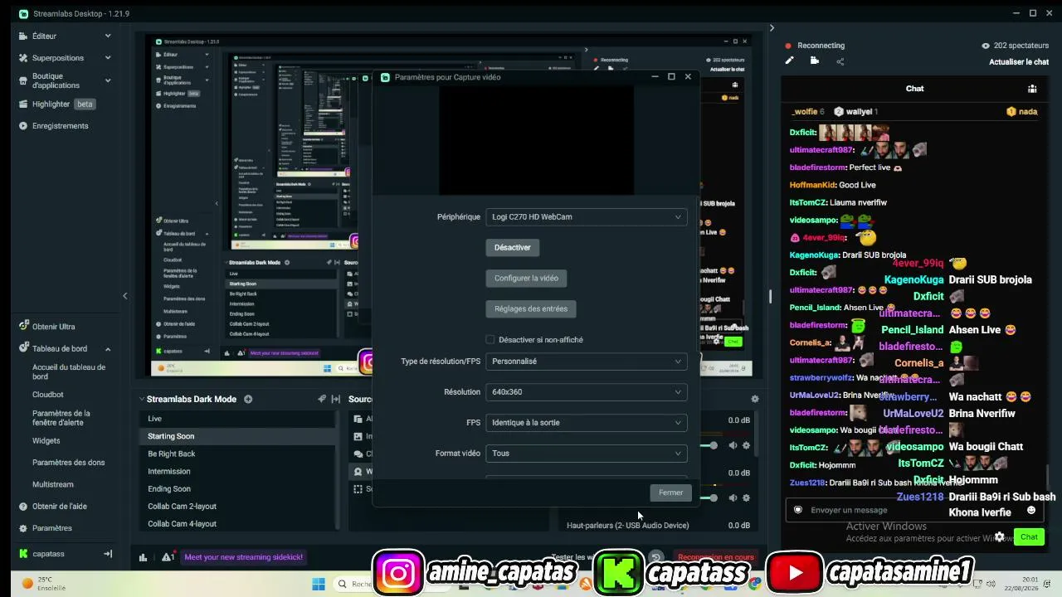Select the Intermission scene

pos(238,471)
